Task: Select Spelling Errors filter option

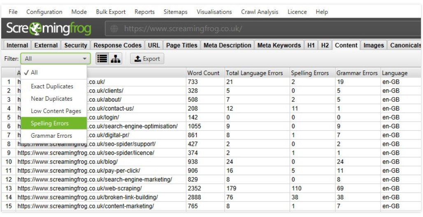Action: (53, 123)
